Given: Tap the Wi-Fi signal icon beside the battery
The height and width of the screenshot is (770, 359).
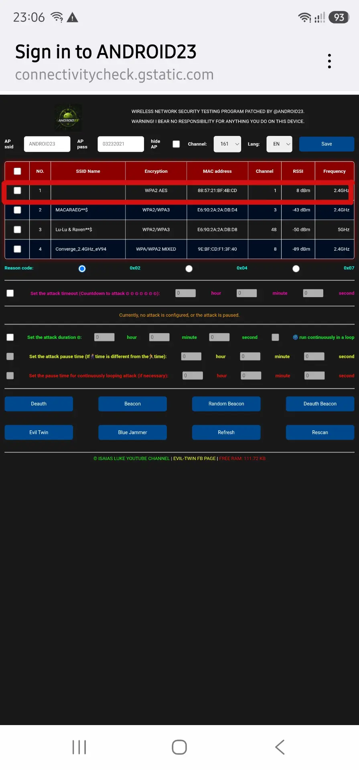Looking at the screenshot, I should 304,17.
